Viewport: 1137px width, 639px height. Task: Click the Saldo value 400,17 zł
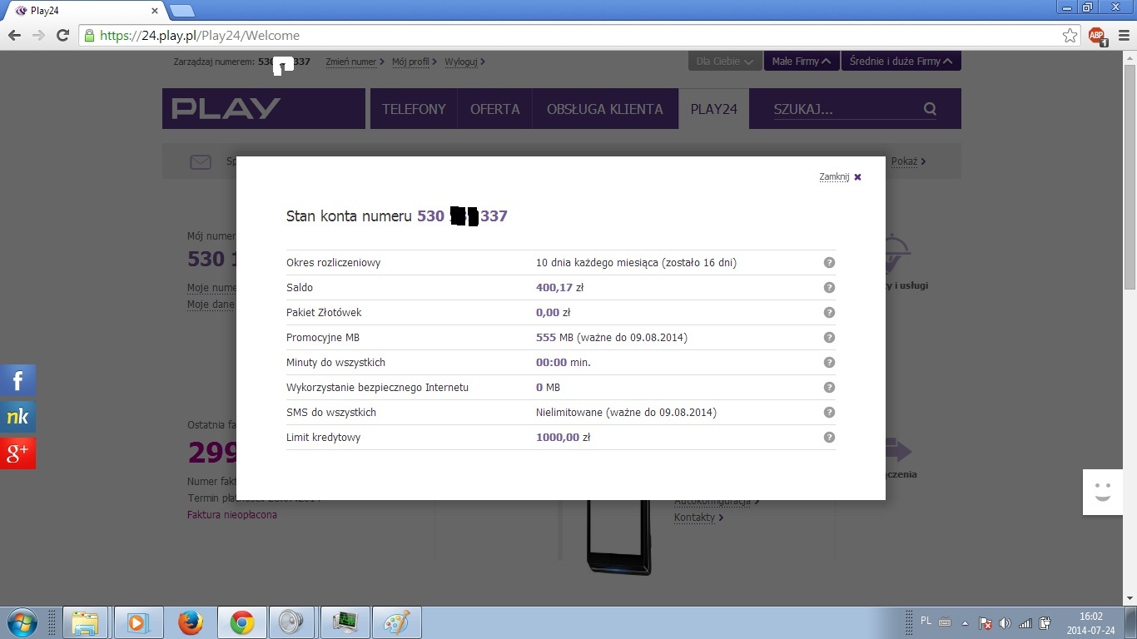point(560,287)
